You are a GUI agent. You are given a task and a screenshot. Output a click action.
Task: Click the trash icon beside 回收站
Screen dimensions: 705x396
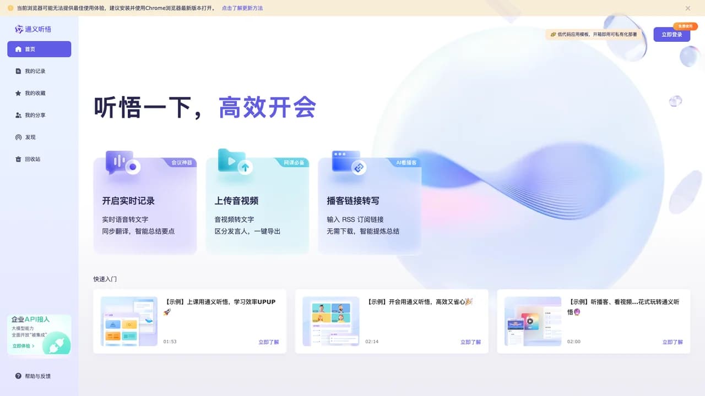tap(18, 159)
